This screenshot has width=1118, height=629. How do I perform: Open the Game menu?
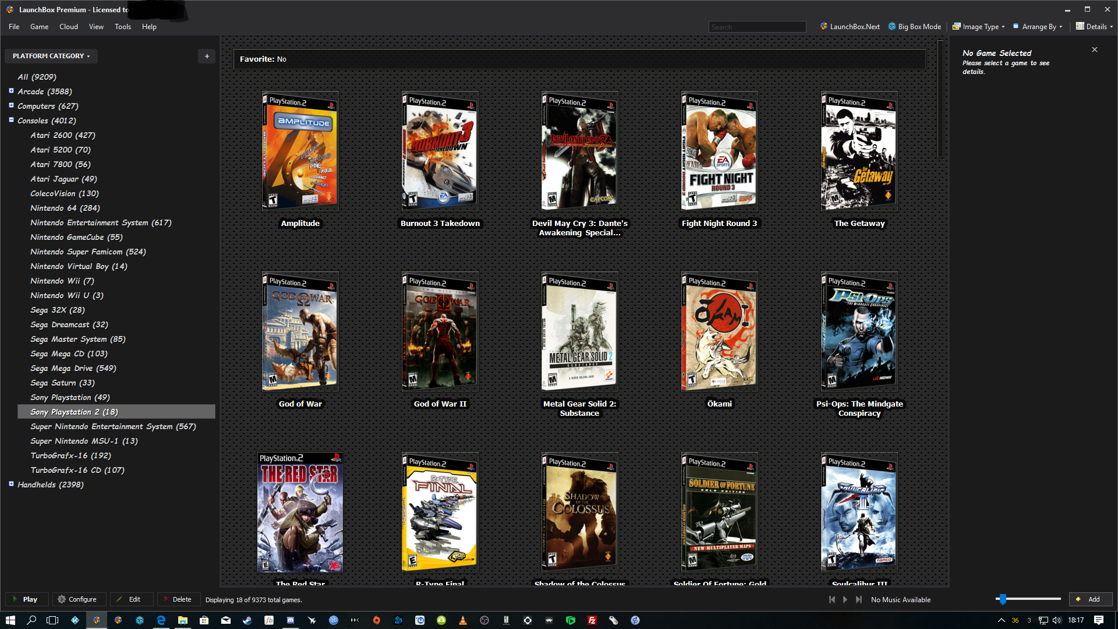pyautogui.click(x=40, y=27)
